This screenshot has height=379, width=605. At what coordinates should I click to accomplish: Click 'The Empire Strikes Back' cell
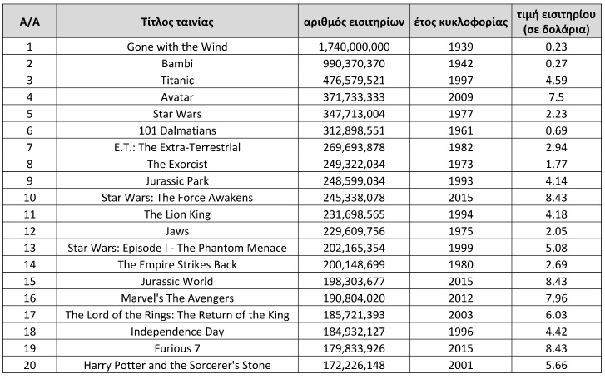coord(176,264)
